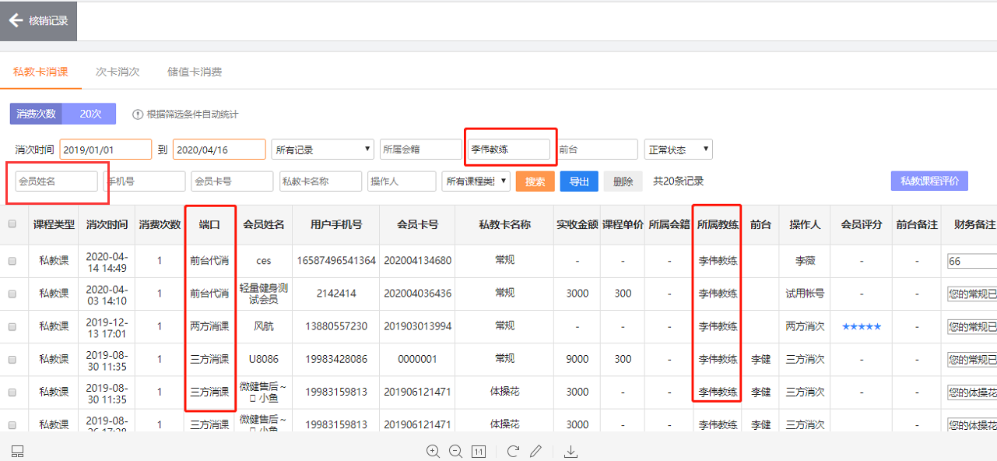Open the 所有课程类型 dropdown

(x=476, y=181)
